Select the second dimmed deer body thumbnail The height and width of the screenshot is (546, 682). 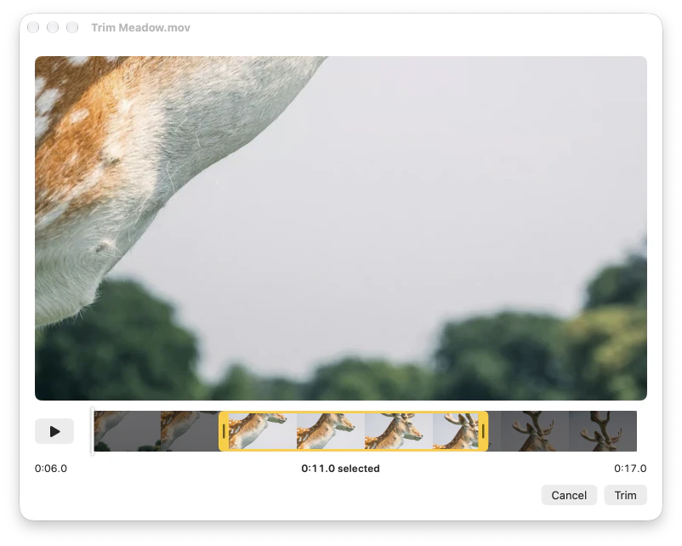click(x=190, y=431)
